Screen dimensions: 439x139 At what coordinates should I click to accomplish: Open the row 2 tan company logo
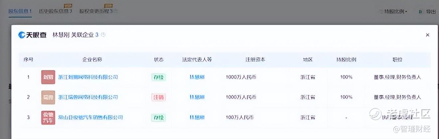(x=48, y=97)
